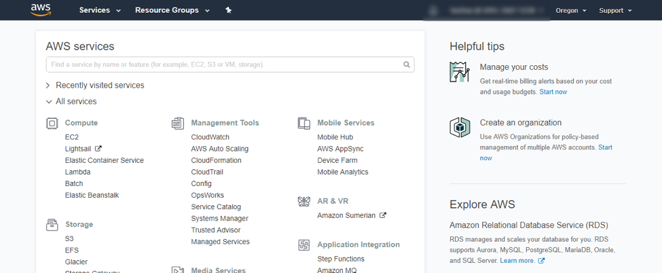Image resolution: width=662 pixels, height=273 pixels.
Task: Click the search magnifier icon
Action: (x=407, y=65)
